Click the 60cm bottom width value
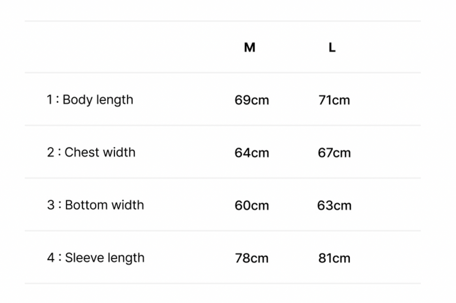 (252, 205)
